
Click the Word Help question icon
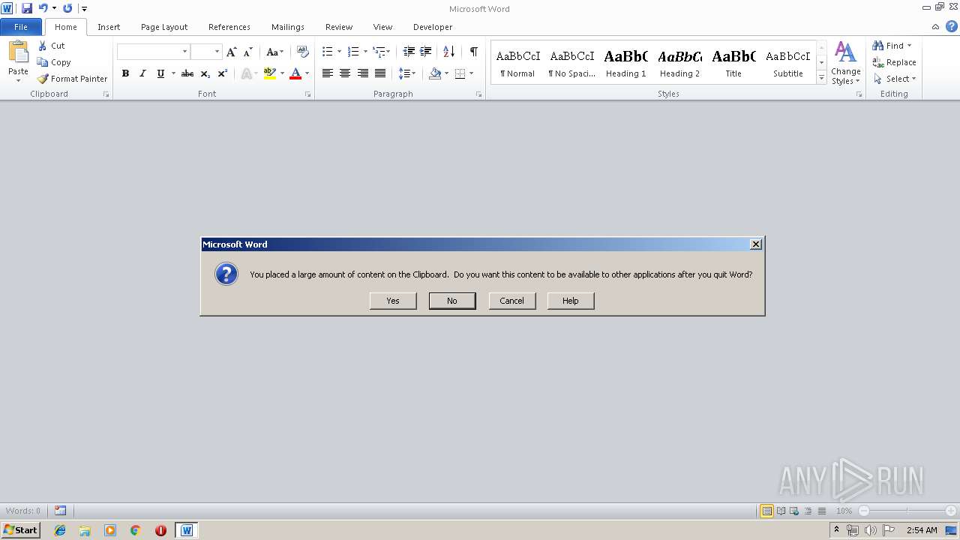pos(951,26)
